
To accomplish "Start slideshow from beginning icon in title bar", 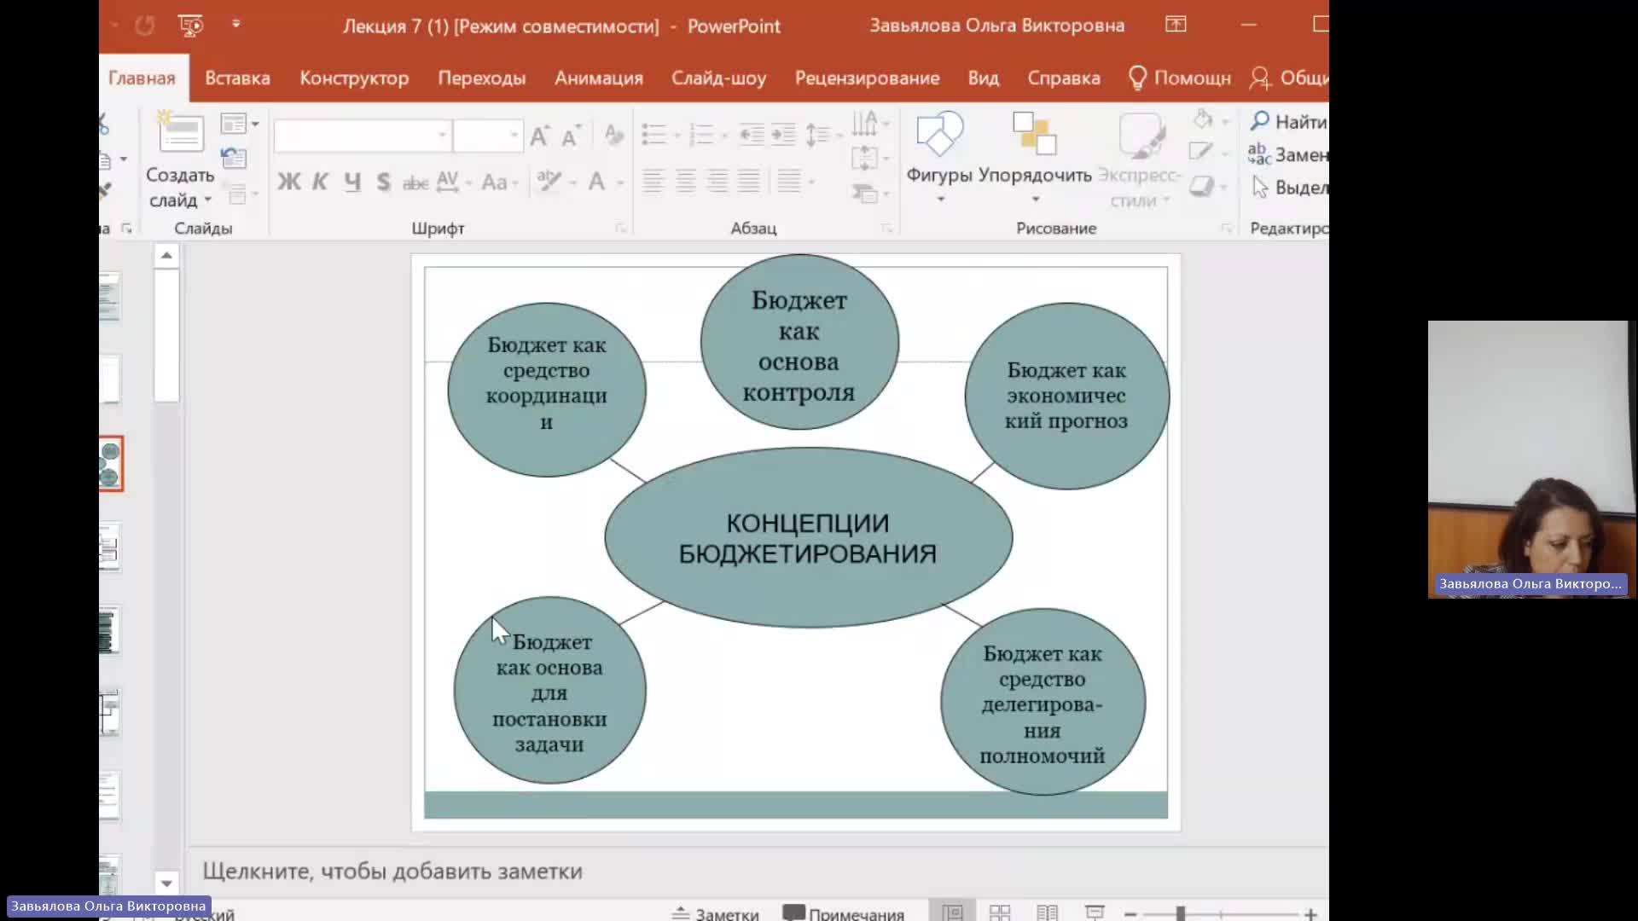I will click(x=191, y=26).
